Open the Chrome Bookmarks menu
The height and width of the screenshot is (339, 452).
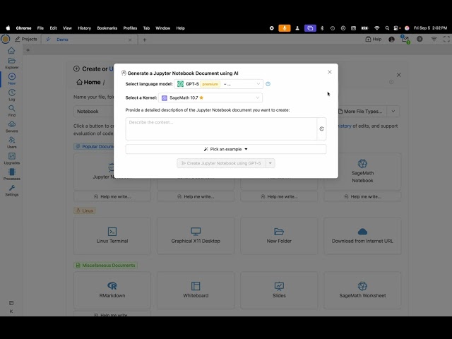coord(107,28)
